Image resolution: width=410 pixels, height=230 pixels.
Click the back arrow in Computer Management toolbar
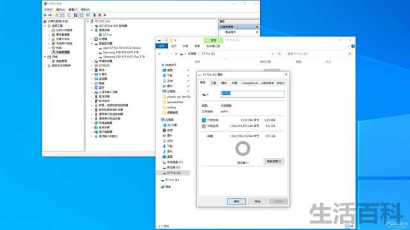tap(45, 15)
